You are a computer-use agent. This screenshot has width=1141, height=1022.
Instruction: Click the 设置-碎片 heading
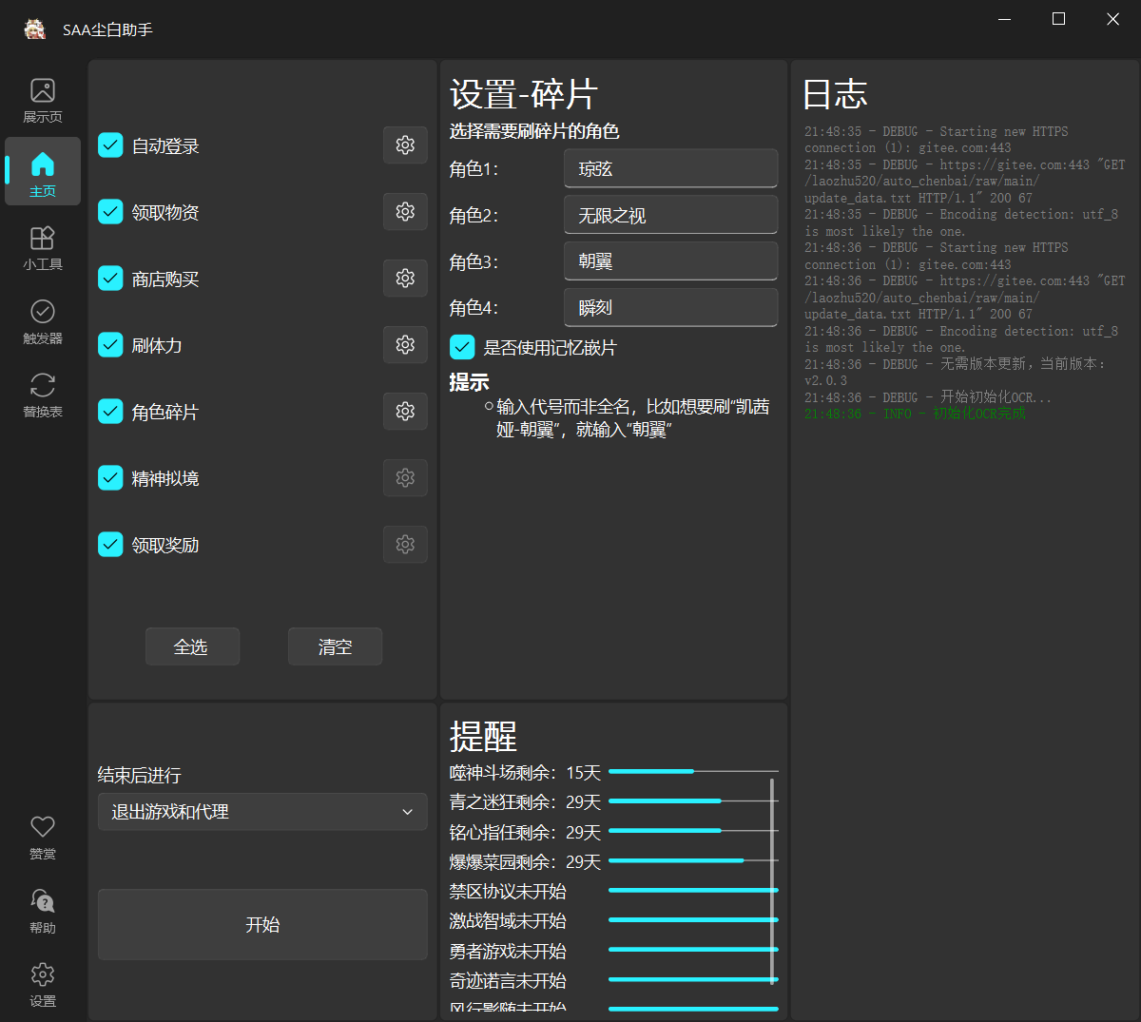click(x=524, y=94)
